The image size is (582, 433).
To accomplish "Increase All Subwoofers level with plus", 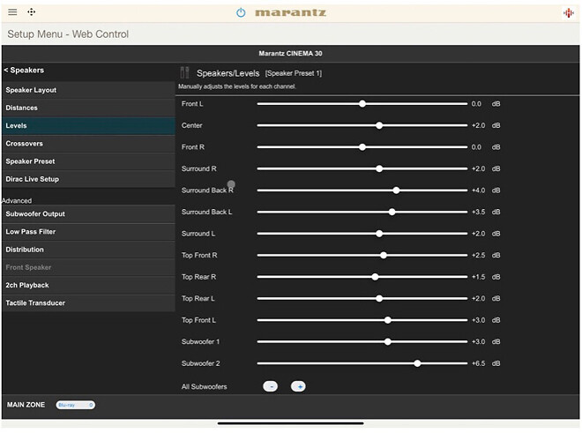I will coord(298,386).
